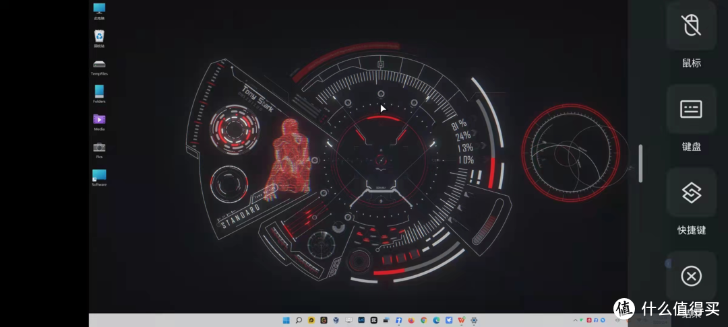728x327 pixels.
Task: Open the green tray icon
Action: (x=581, y=320)
